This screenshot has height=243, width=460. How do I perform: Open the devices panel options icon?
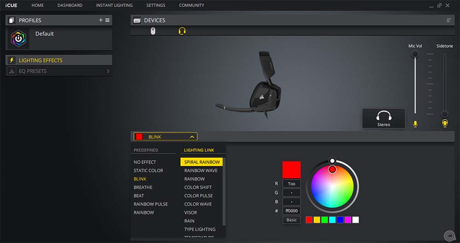(448, 20)
